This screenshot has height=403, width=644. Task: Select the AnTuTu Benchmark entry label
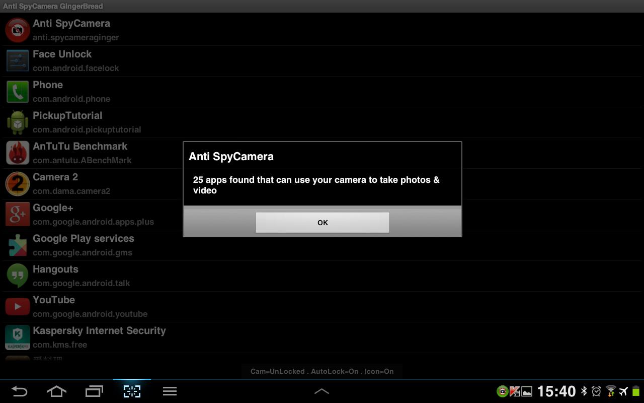pos(80,146)
